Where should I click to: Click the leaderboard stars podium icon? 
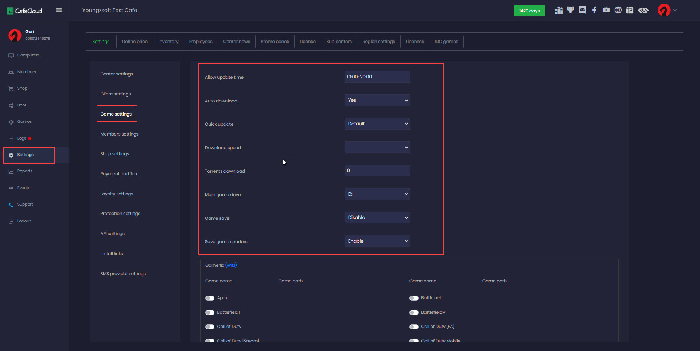point(559,10)
